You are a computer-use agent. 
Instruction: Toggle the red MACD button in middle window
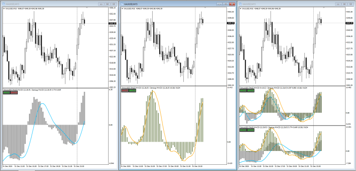pyautogui.click(x=125, y=90)
